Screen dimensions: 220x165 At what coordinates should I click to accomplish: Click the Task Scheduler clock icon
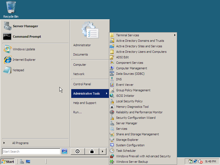112,151
